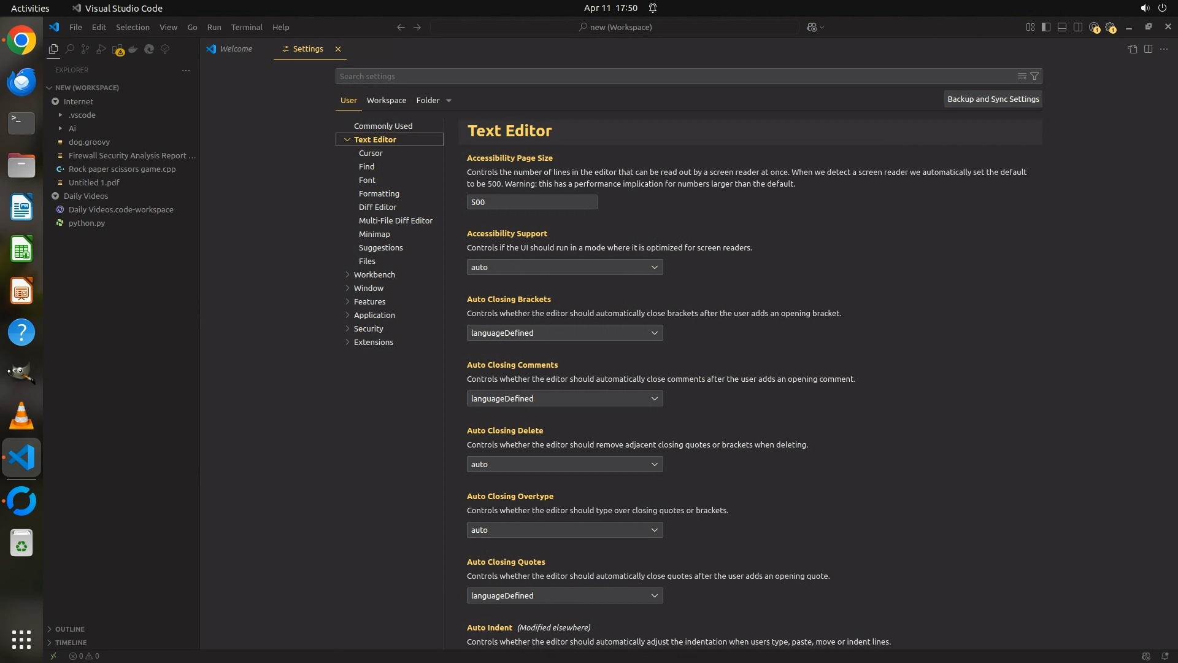
Task: Open the Auto Closing Brackets dropdown
Action: (x=564, y=333)
